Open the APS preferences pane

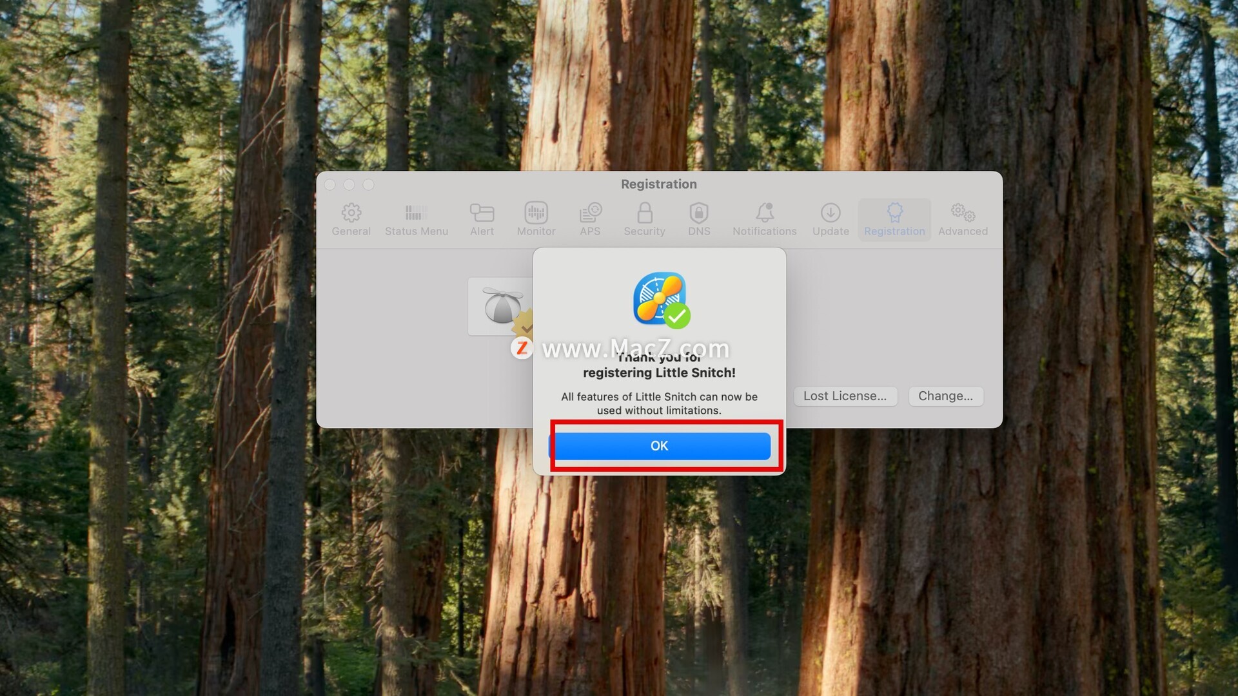coord(590,220)
